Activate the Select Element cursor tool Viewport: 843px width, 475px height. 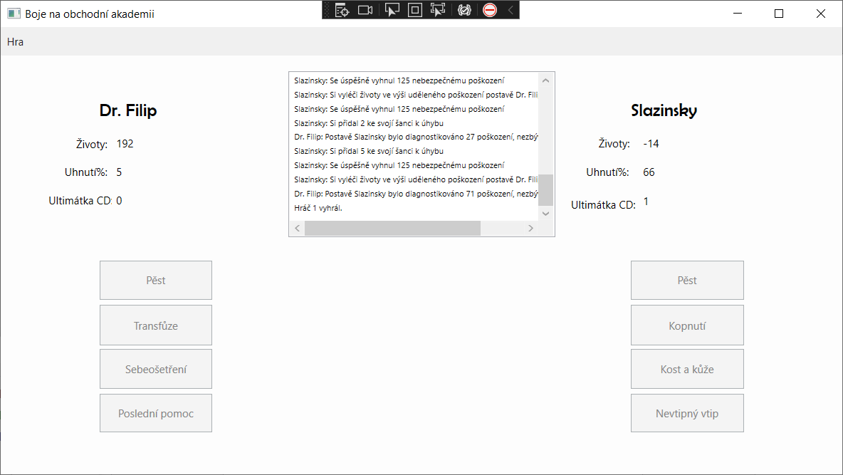click(x=392, y=10)
